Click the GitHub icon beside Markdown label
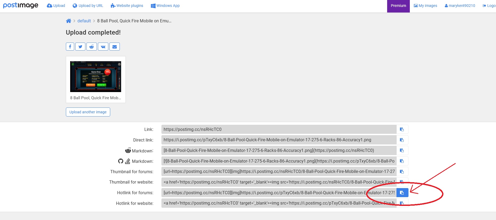The width and height of the screenshot is (496, 220). (x=121, y=161)
